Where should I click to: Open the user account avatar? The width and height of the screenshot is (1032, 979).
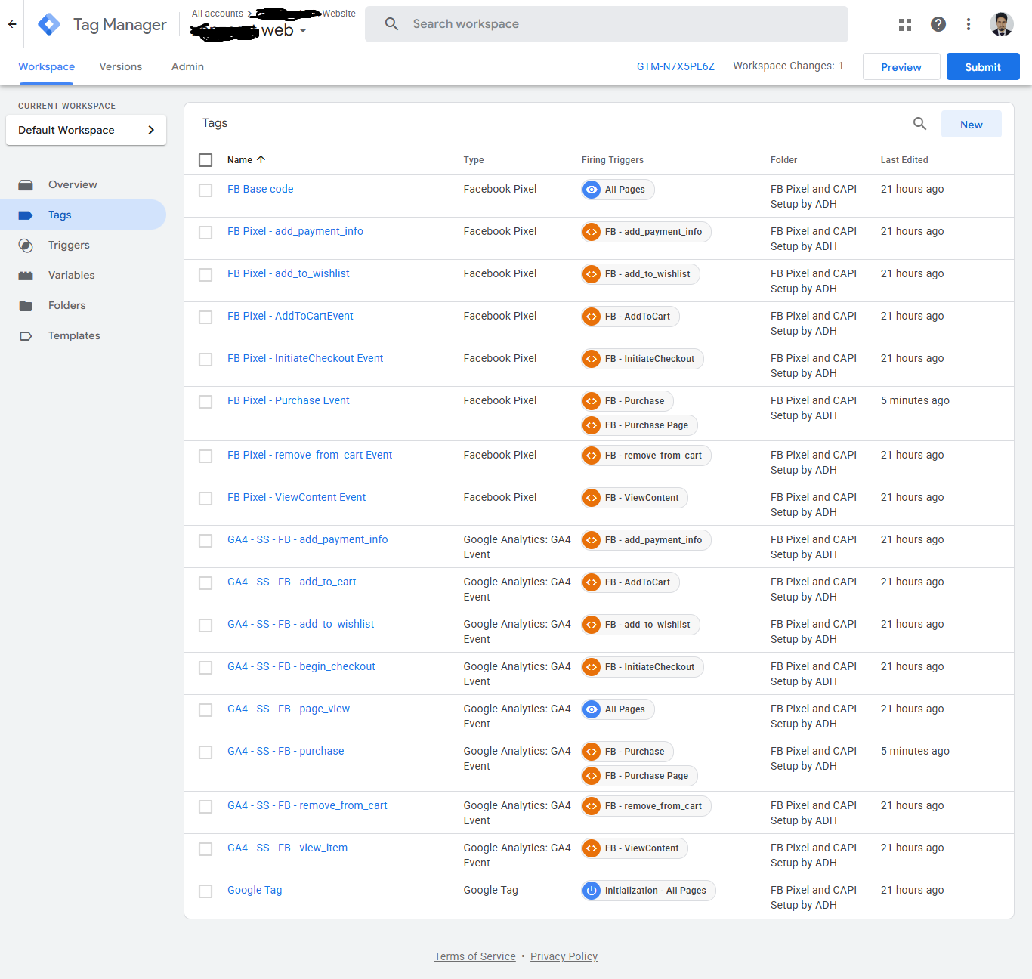tap(1002, 24)
